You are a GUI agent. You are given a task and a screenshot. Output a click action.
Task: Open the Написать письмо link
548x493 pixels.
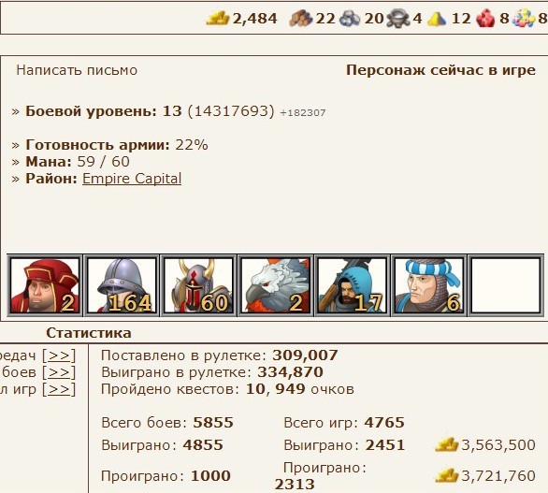[77, 70]
